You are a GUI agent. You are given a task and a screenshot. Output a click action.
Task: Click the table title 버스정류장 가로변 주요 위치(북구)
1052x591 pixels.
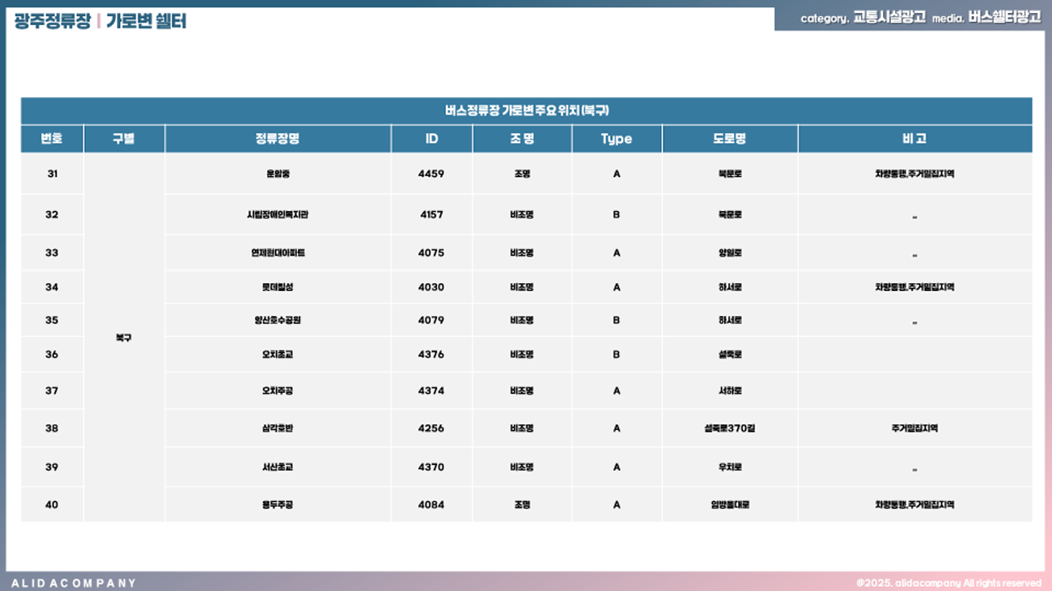point(526,111)
